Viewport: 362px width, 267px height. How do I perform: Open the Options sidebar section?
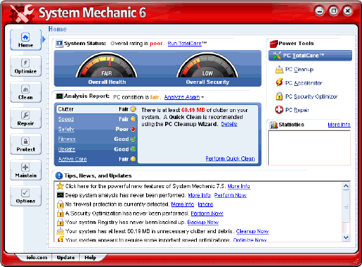(25, 196)
